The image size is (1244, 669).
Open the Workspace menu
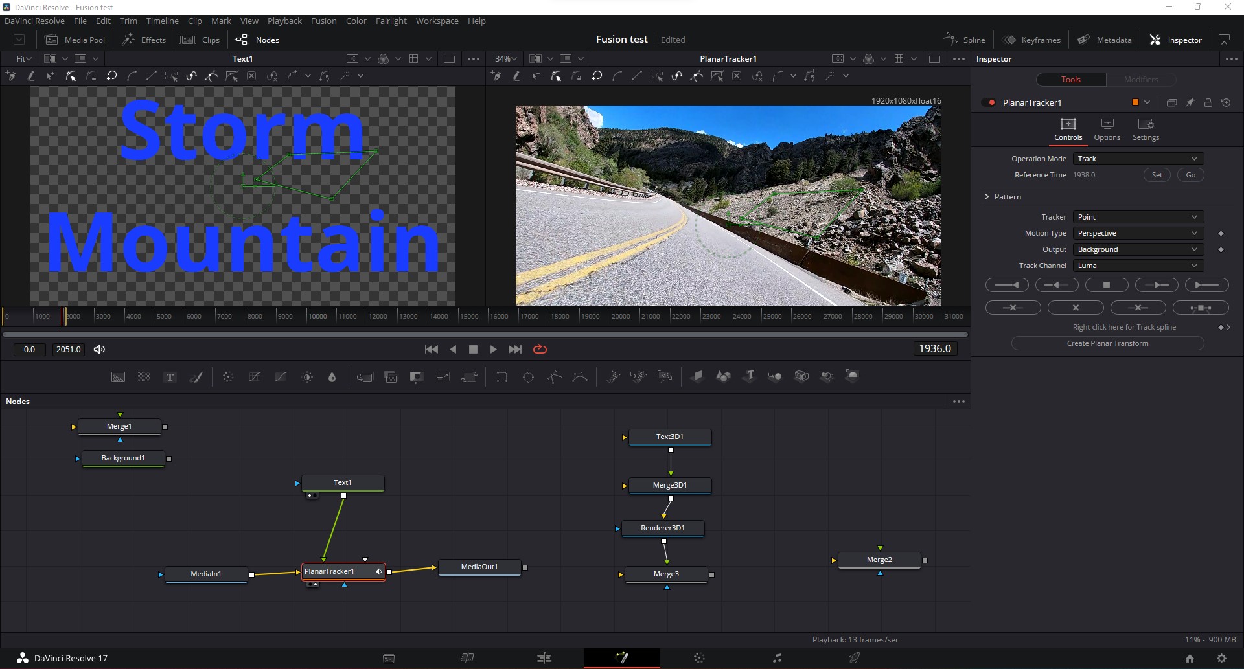pyautogui.click(x=437, y=21)
